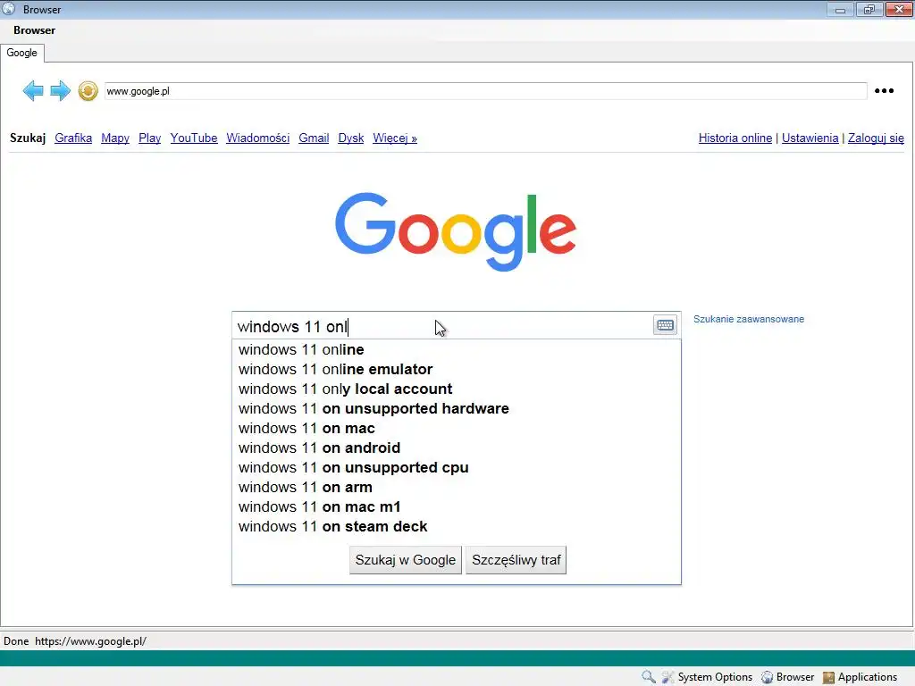Go back with the blue left arrow
The image size is (915, 686).
point(33,91)
